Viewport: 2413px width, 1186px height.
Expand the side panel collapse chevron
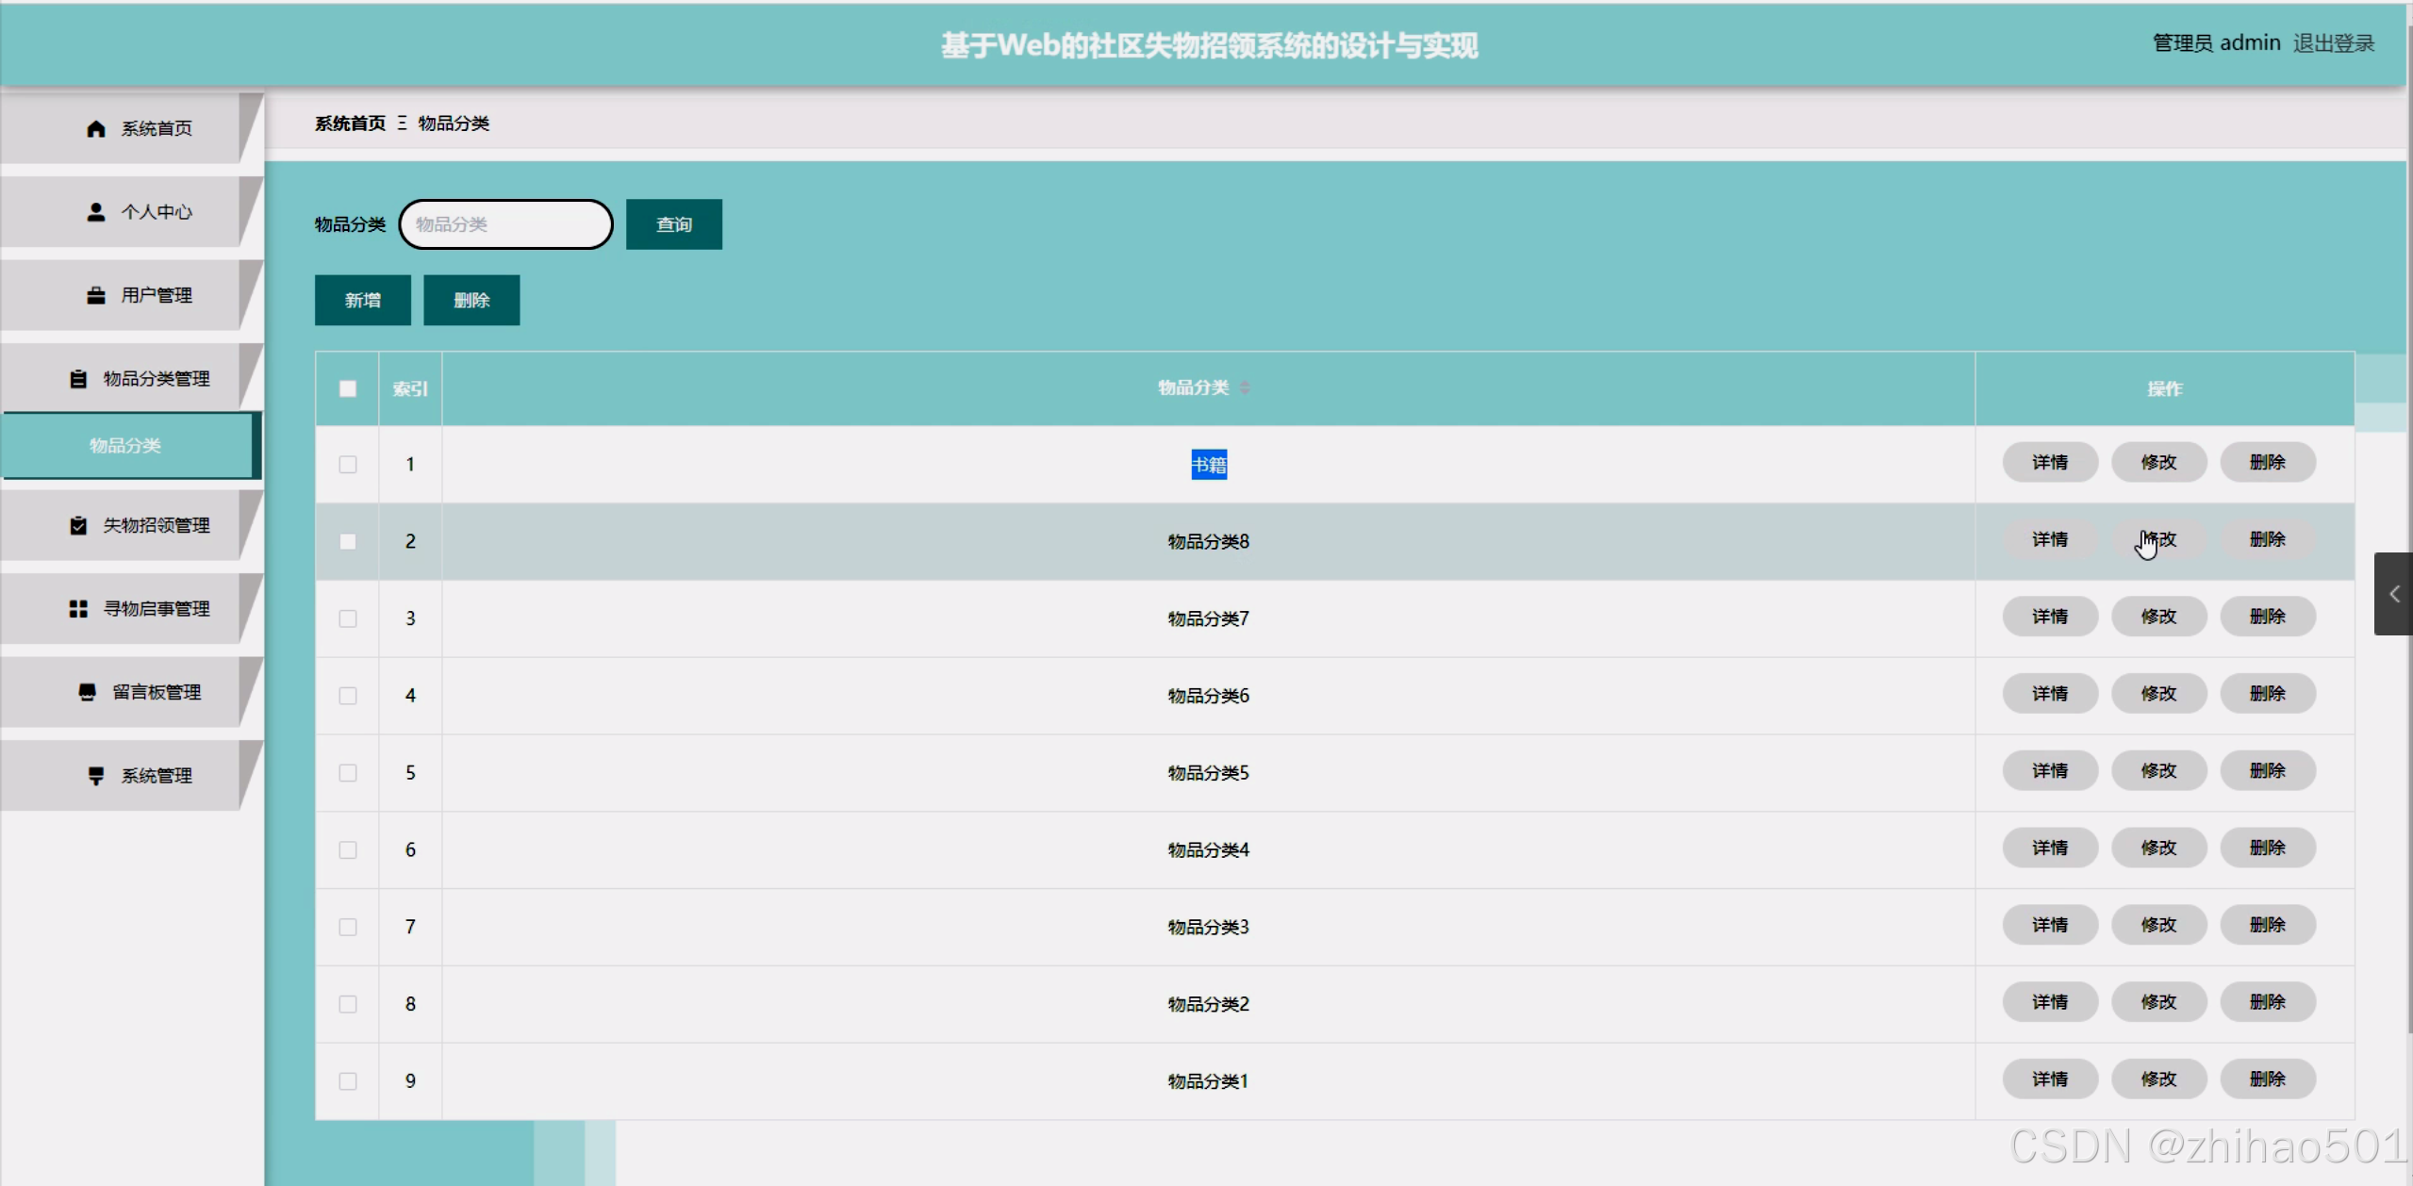coord(2393,594)
